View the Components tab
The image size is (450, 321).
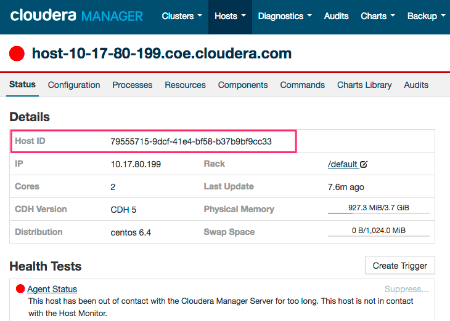click(x=243, y=85)
